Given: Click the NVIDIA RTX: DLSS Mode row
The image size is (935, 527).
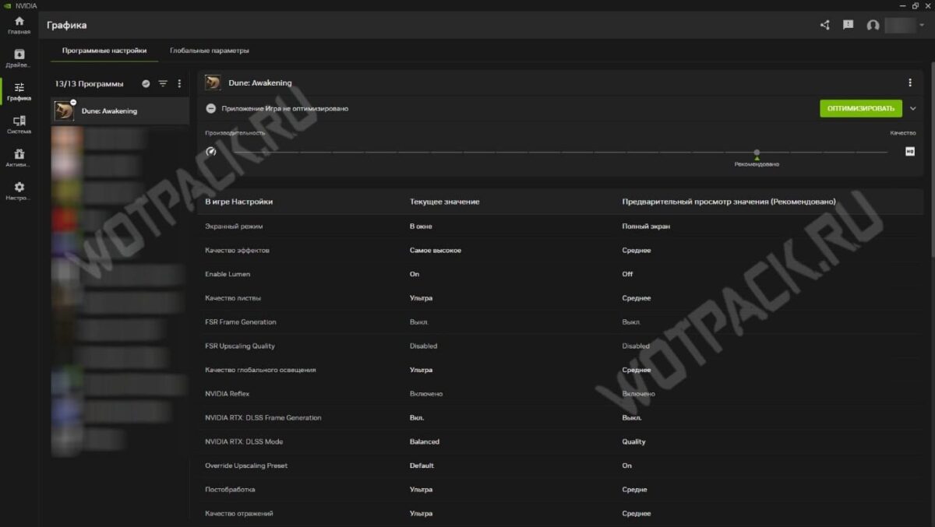Looking at the screenshot, I should [x=559, y=441].
